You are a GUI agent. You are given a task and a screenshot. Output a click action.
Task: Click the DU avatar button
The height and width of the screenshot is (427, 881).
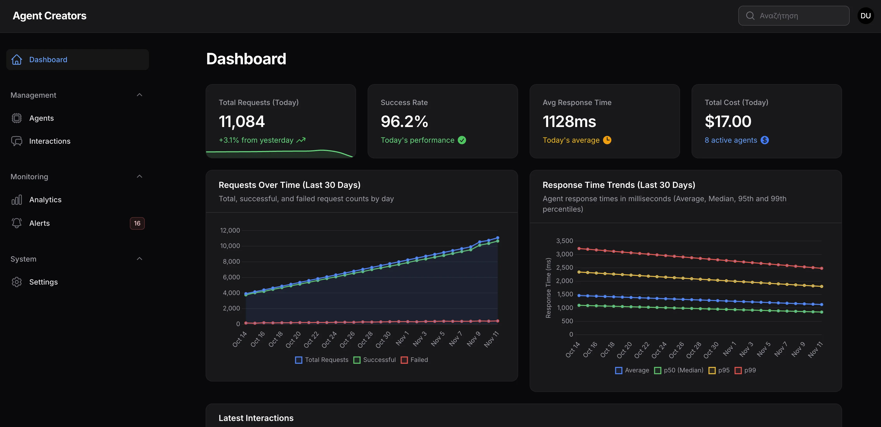pos(866,15)
